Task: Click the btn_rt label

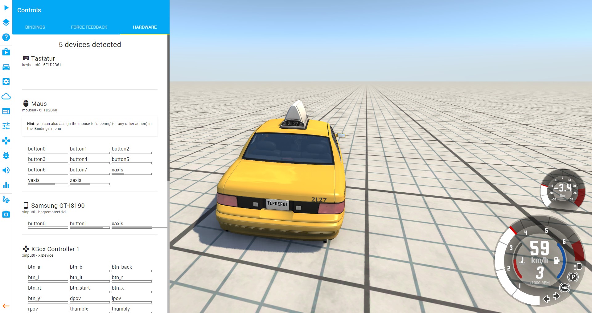Action: 35,288
